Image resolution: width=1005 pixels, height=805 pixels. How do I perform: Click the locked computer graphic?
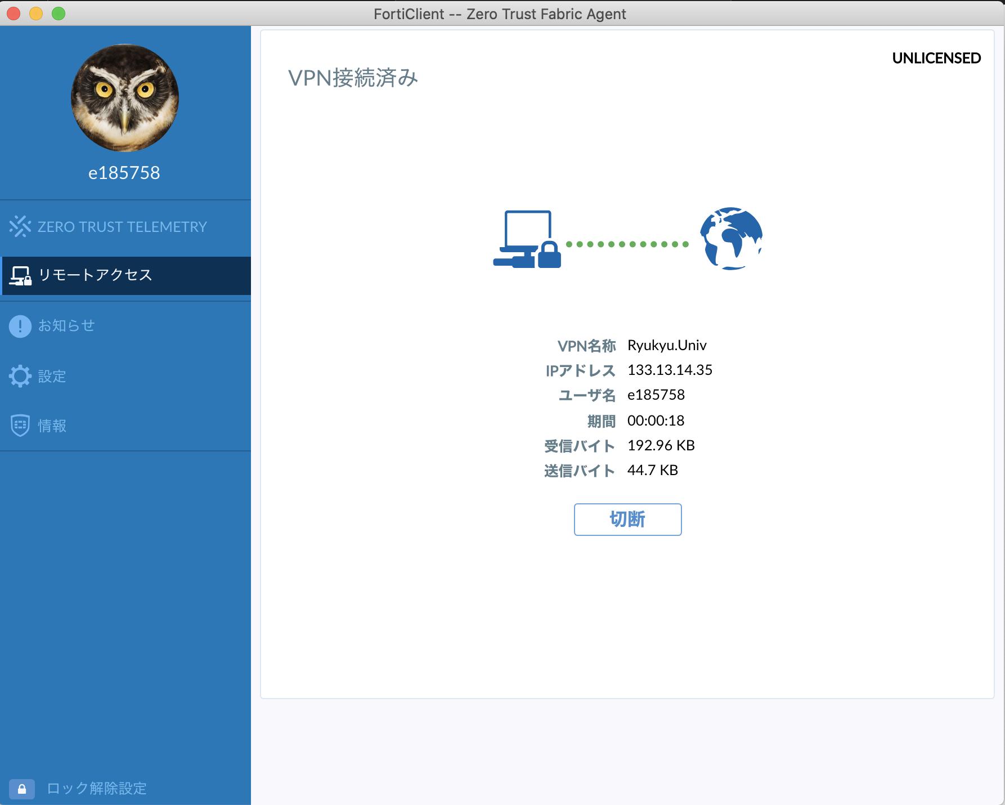click(527, 239)
